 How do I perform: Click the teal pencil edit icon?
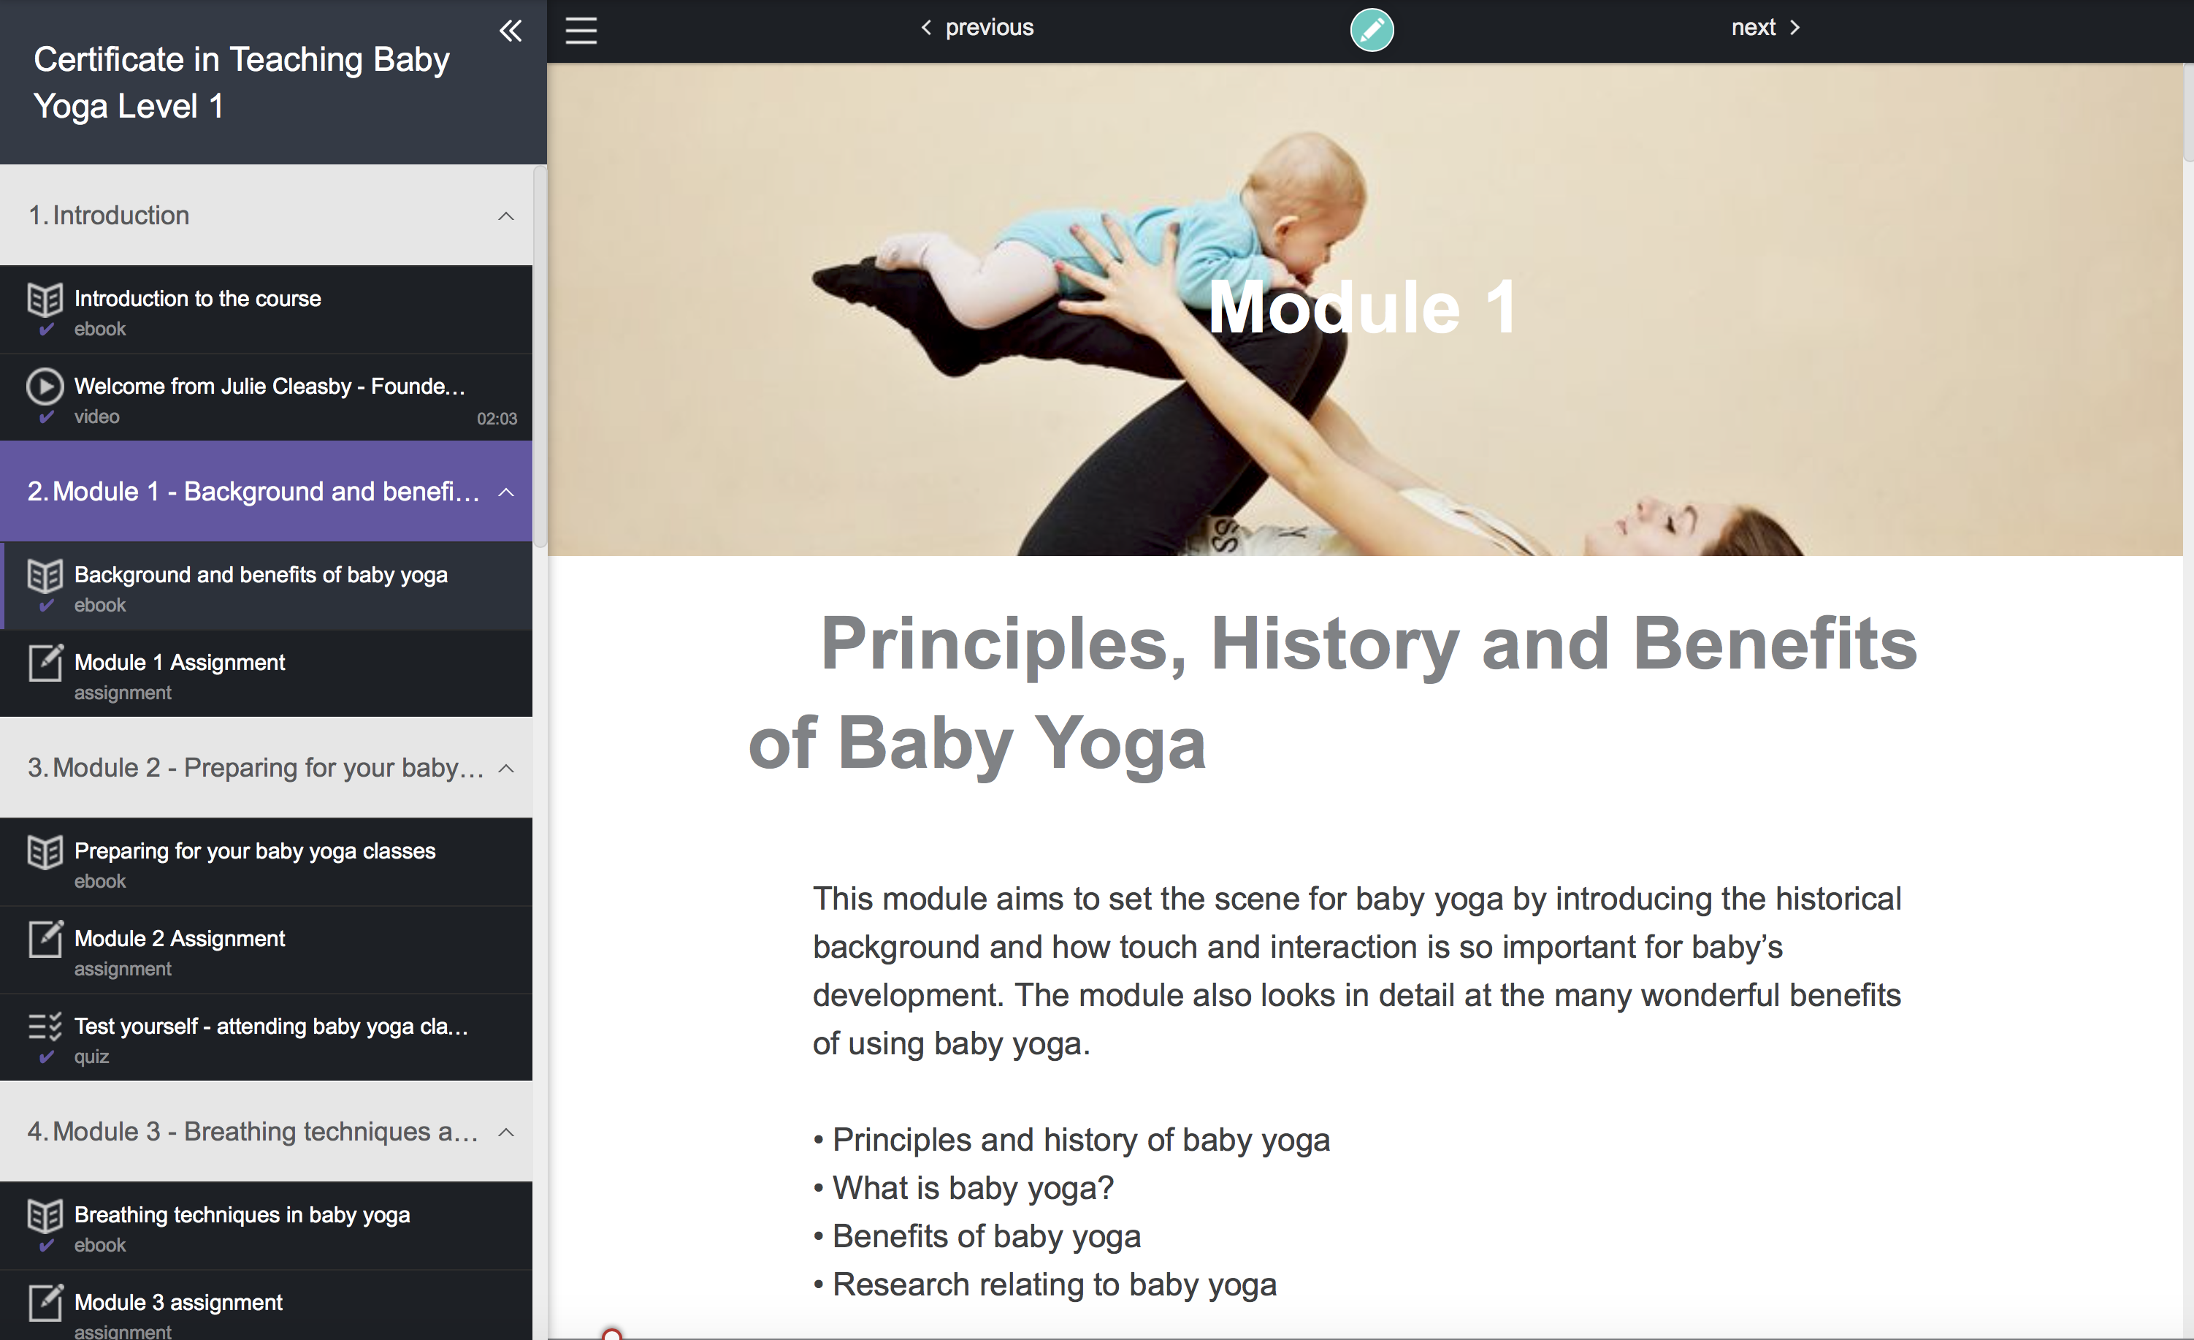(x=1372, y=30)
